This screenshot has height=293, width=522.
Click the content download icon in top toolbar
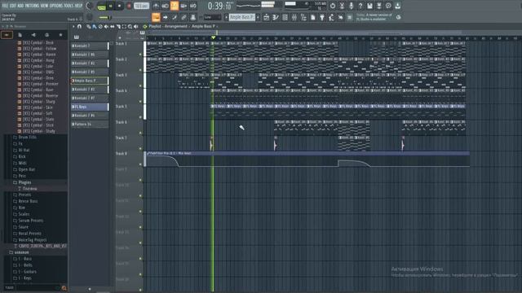pyautogui.click(x=398, y=6)
